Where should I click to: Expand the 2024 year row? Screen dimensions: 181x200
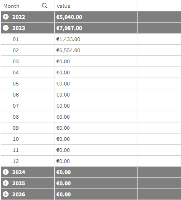[6, 172]
